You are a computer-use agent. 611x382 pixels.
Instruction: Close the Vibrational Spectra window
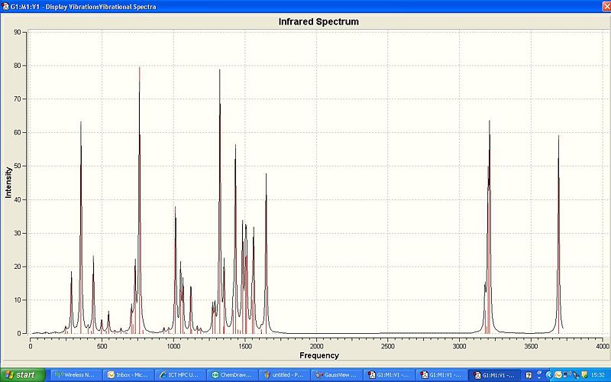click(606, 6)
